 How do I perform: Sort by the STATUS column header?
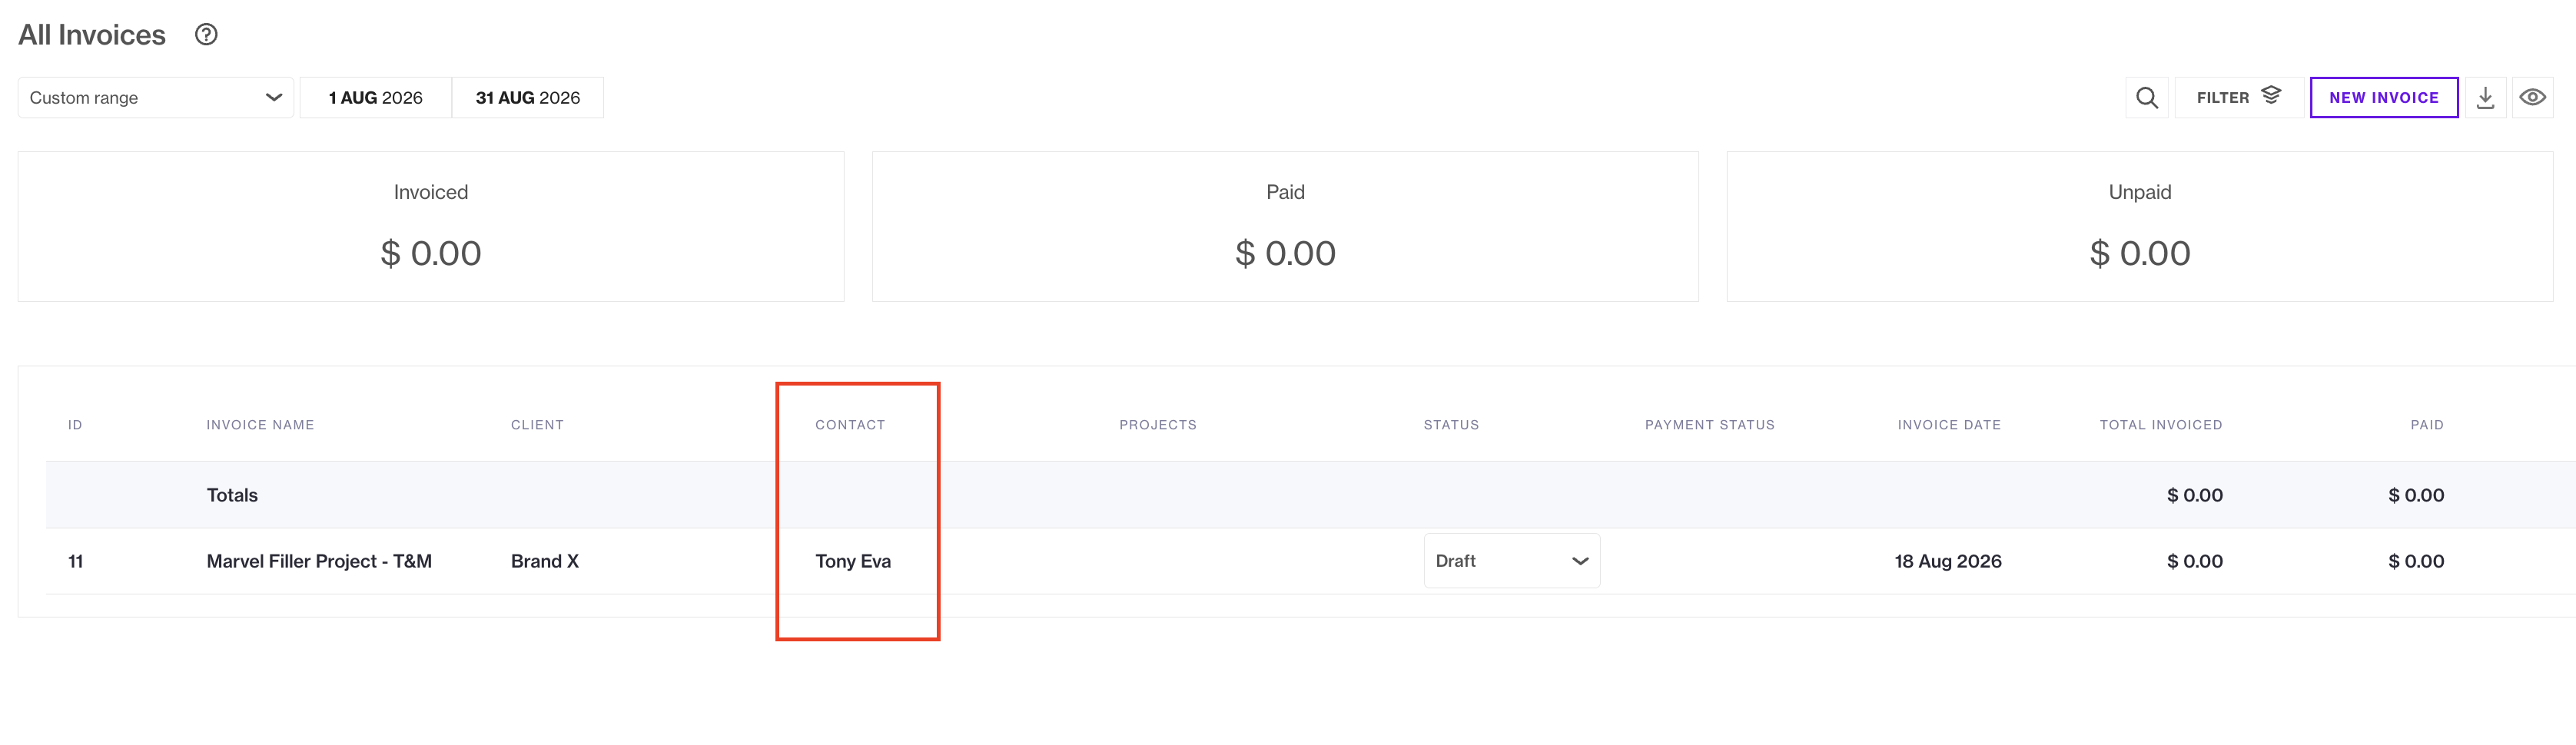tap(1451, 425)
